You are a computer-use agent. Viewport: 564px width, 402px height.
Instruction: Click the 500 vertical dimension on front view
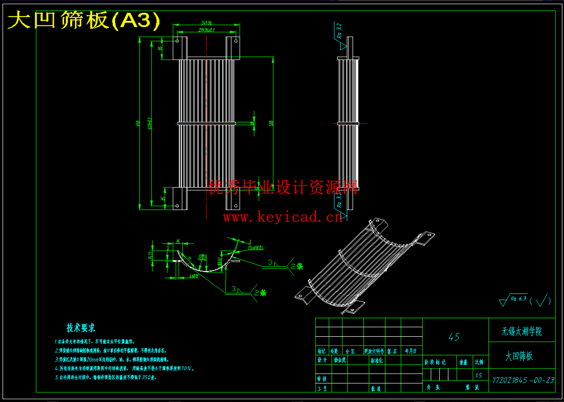(272, 123)
